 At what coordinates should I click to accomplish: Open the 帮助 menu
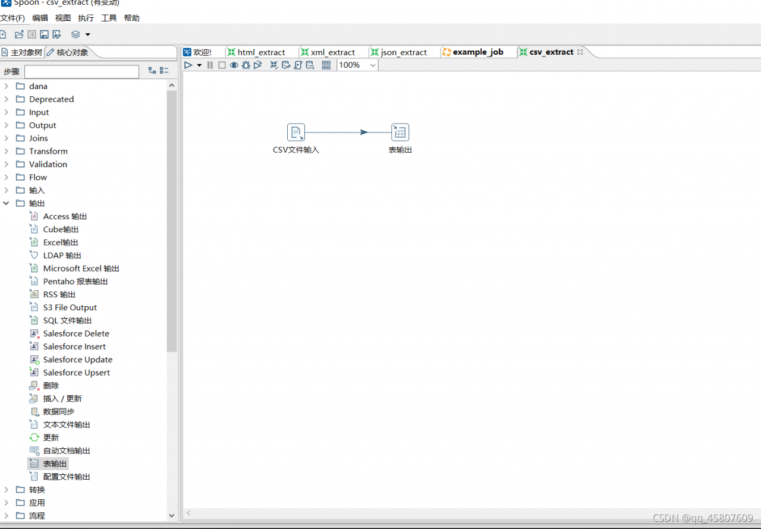tap(131, 18)
